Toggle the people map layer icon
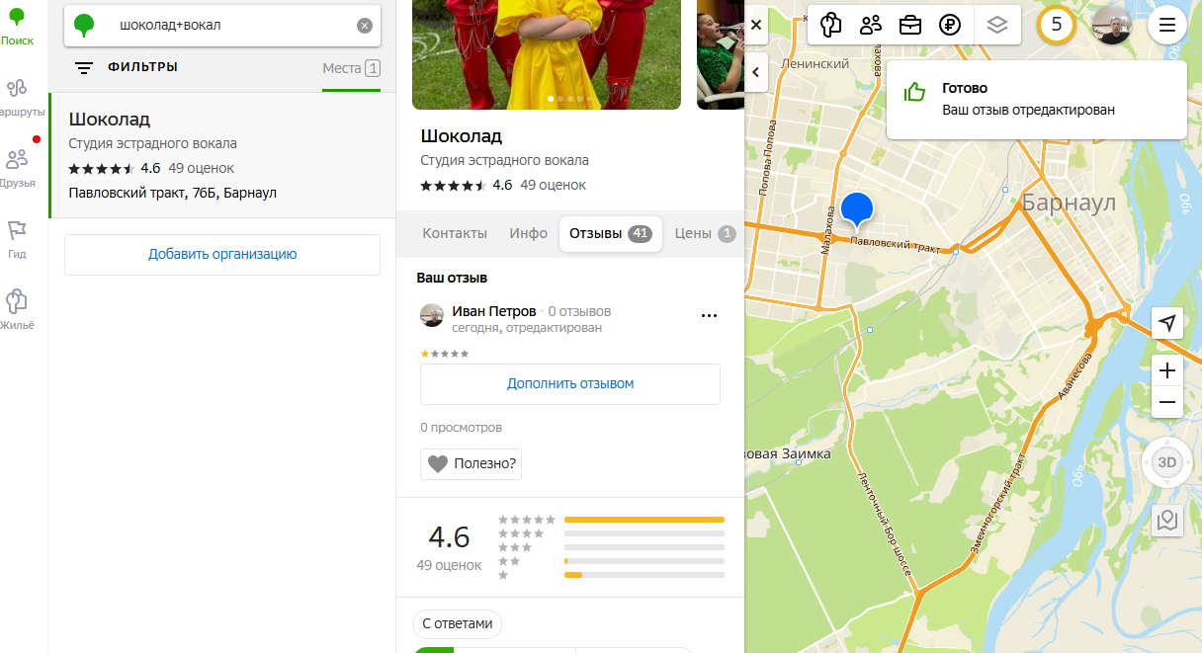The image size is (1202, 653). tap(871, 26)
